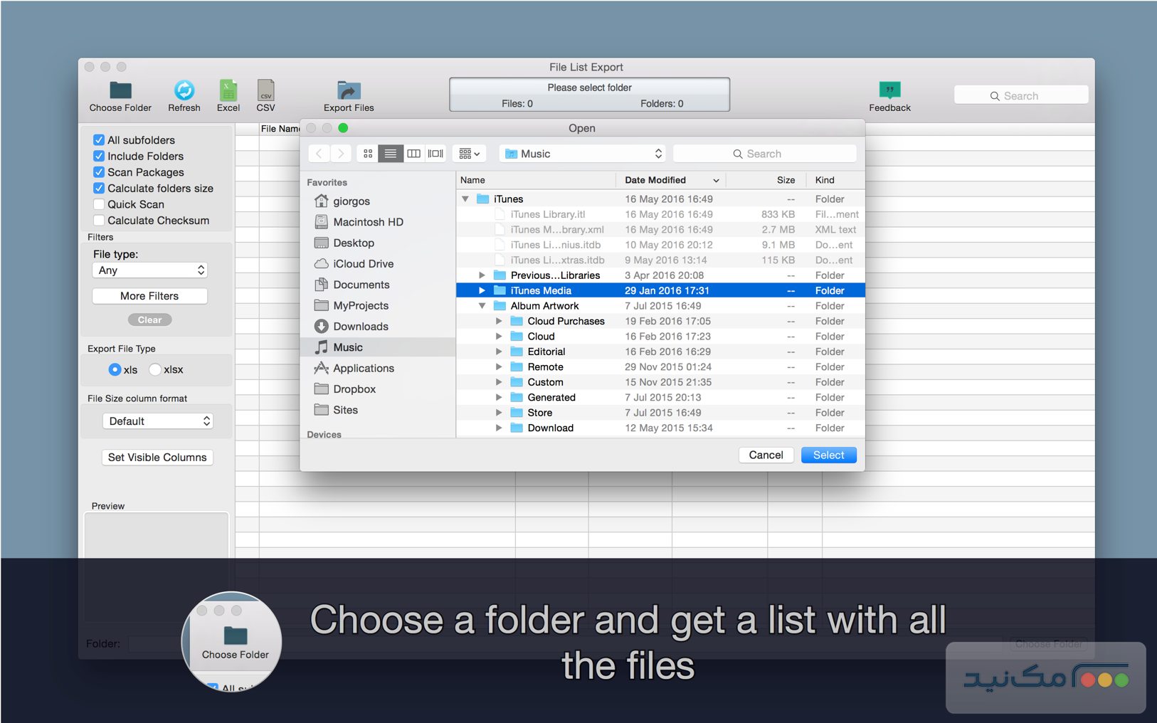Screen dimensions: 1157x723
Task: Click inside the Search field
Action: coord(1020,95)
